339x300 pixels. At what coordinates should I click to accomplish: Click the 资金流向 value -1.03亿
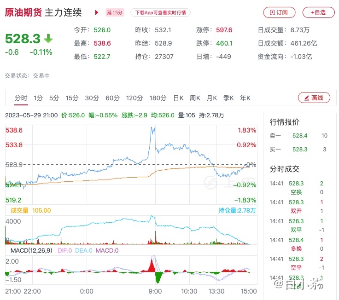[x=301, y=57]
